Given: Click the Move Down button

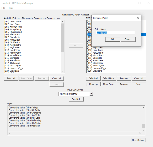Looking at the screenshot, I should point(108,84).
